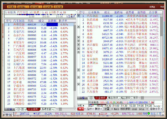This screenshot has height=119, width=167.
Task: Select the MACD indicator
Action: (x=116, y=109)
